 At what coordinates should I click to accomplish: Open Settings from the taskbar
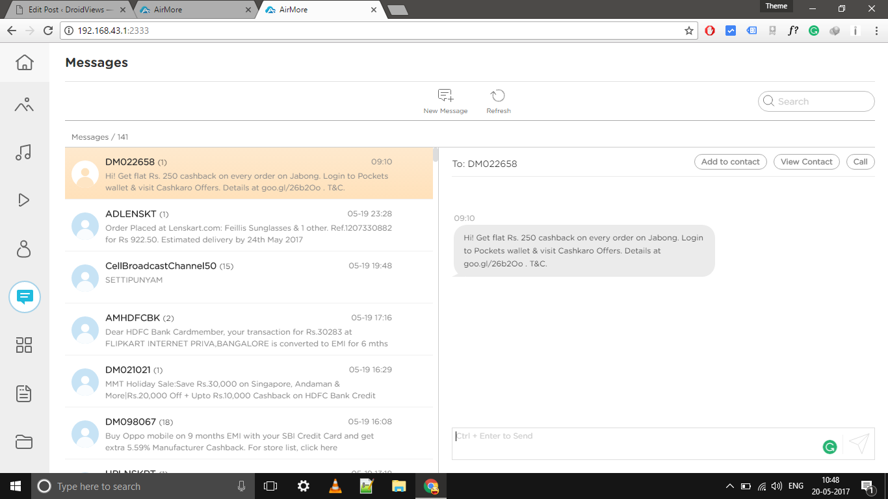point(303,486)
